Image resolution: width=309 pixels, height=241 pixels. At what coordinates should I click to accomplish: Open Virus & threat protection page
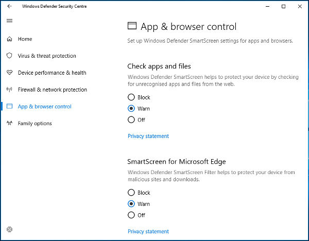tap(47, 56)
